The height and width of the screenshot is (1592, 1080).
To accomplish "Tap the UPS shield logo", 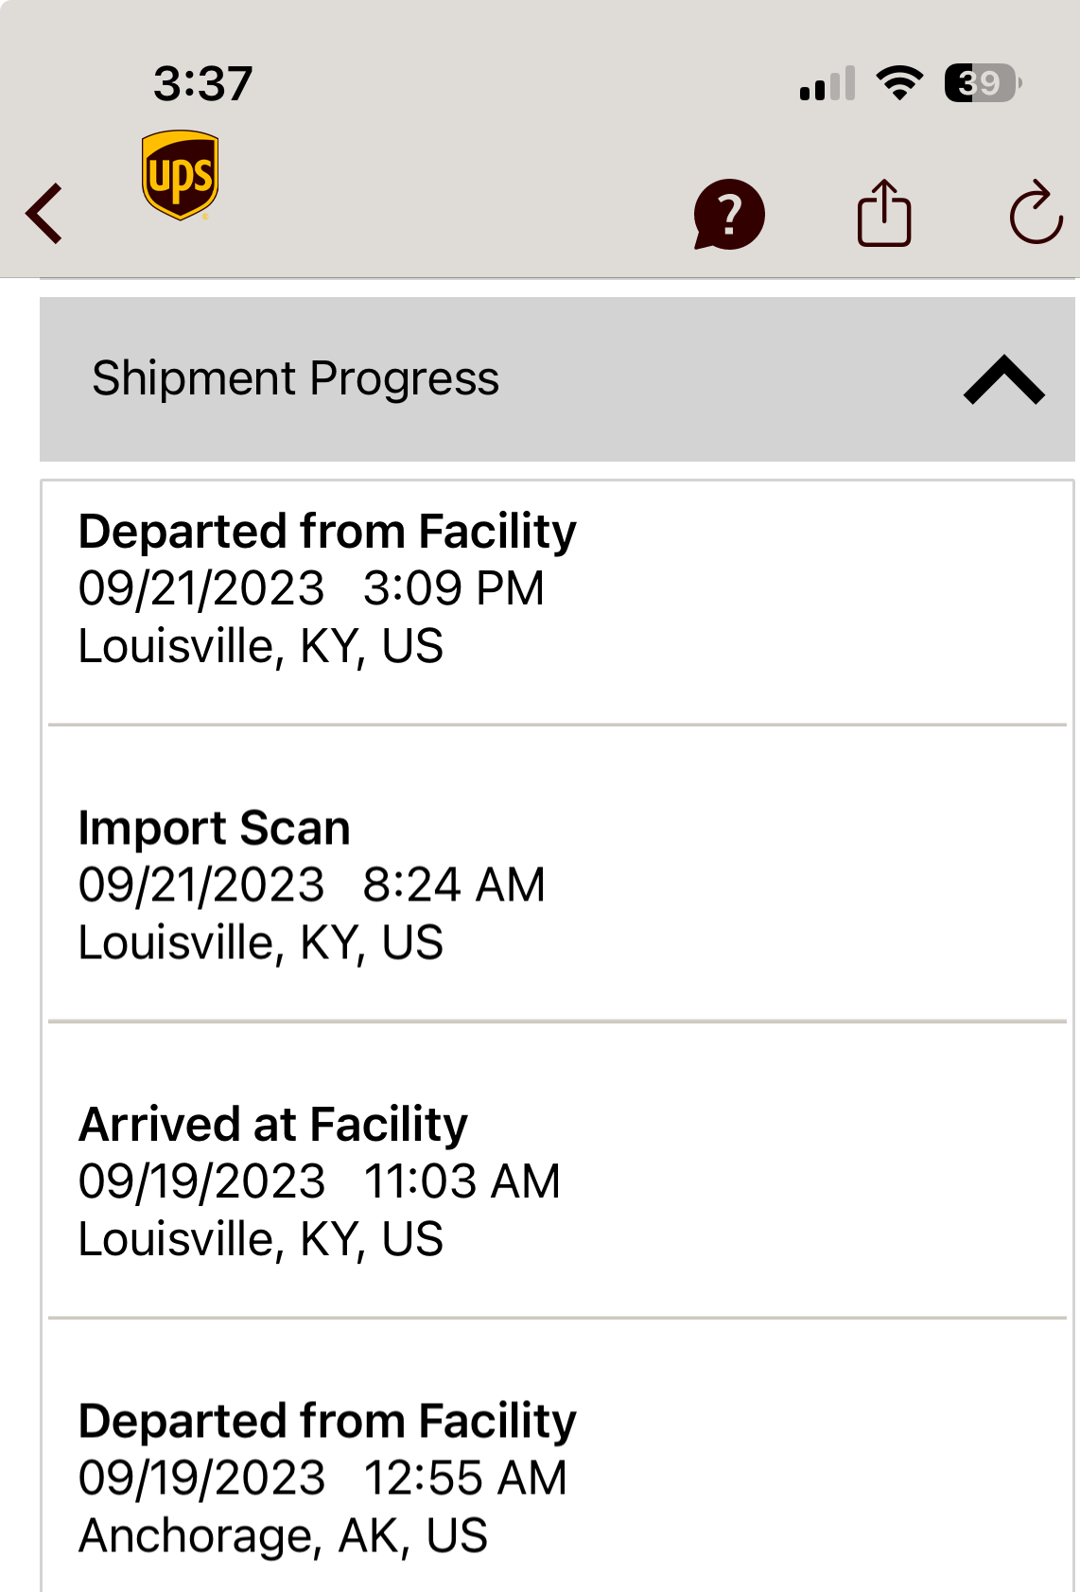I will 180,175.
